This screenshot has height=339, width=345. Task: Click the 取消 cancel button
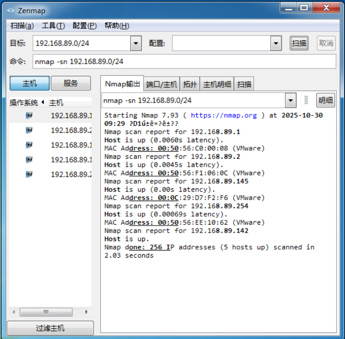point(326,43)
